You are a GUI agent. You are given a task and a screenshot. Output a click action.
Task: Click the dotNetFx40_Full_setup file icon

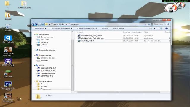click(x=79, y=36)
